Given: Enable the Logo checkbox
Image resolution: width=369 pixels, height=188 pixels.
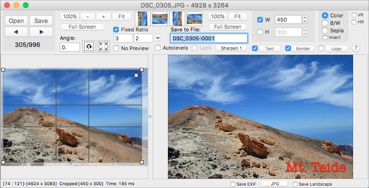Looking at the screenshot, I should tap(321, 48).
